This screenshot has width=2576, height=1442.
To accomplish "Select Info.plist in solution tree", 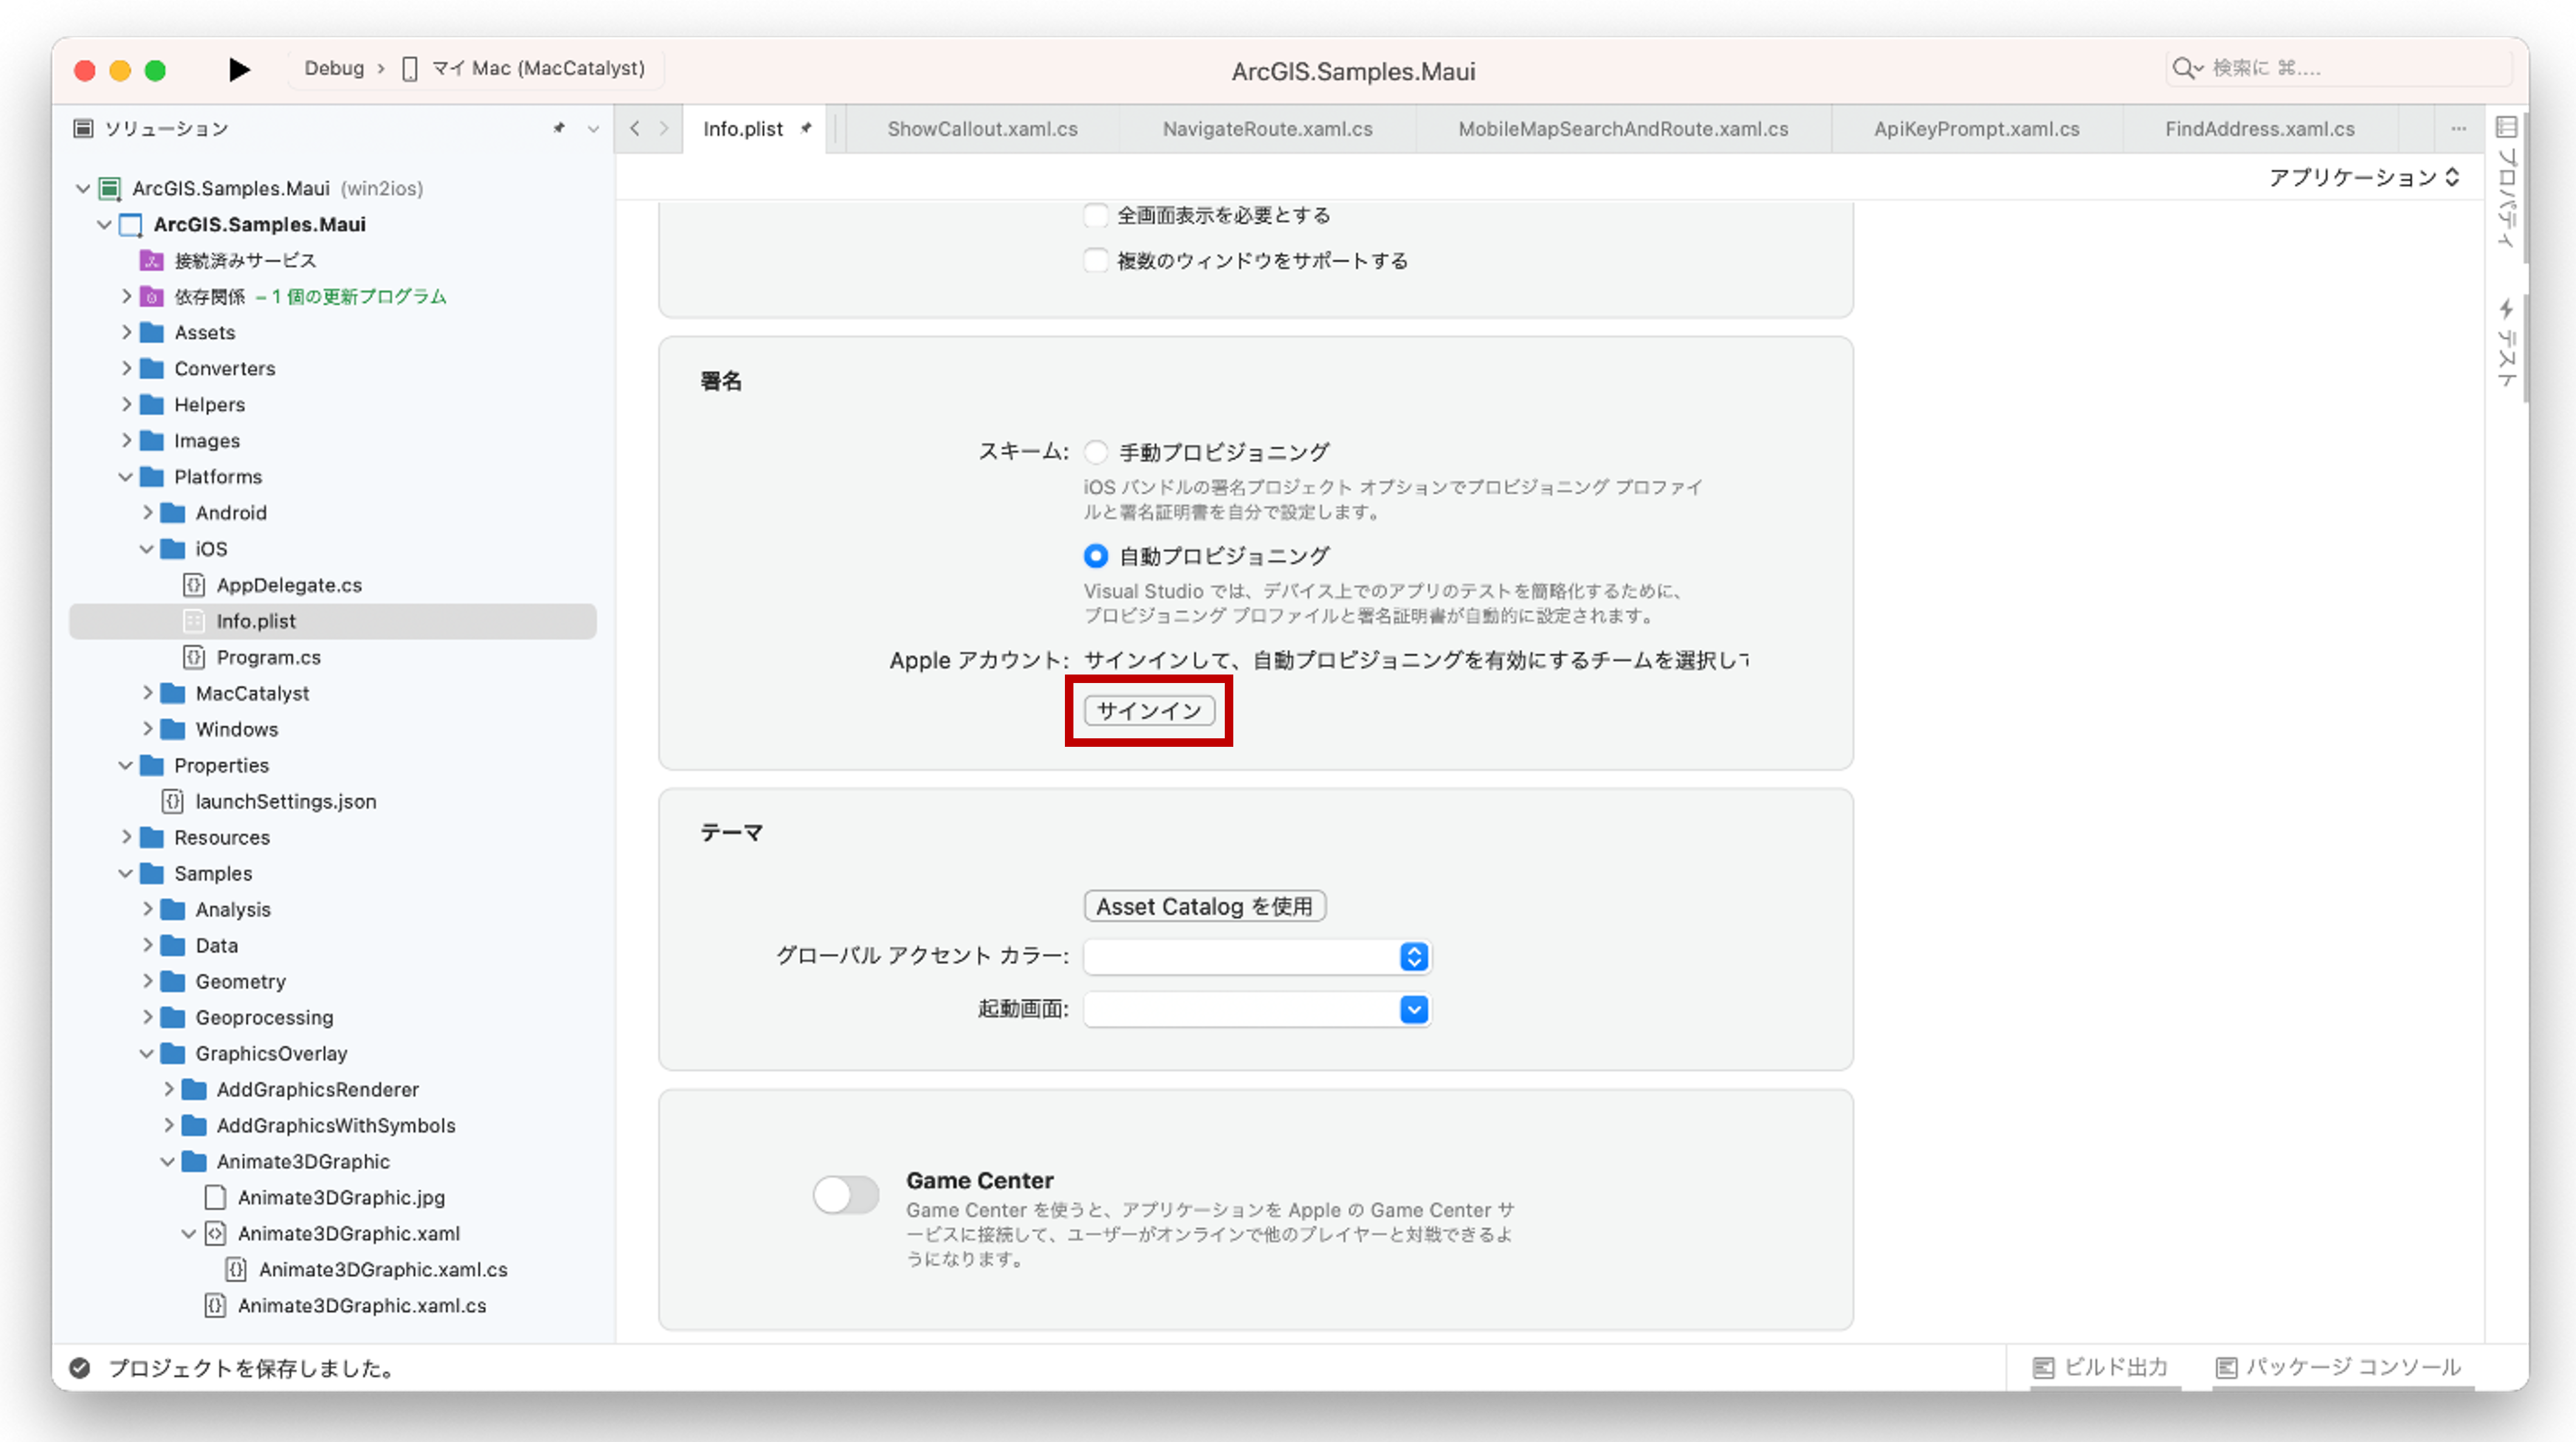I will 333,621.
